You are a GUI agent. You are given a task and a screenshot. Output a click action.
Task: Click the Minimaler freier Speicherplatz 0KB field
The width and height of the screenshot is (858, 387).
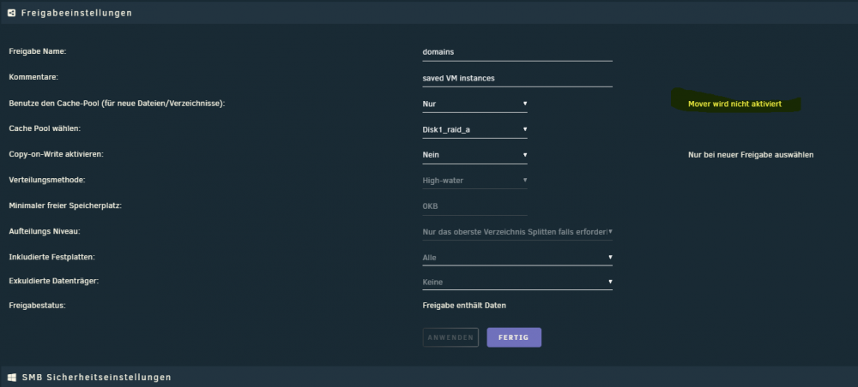(x=474, y=206)
